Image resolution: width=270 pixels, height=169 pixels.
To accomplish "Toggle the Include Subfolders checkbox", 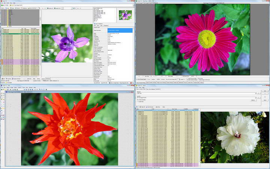I will [x=138, y=99].
